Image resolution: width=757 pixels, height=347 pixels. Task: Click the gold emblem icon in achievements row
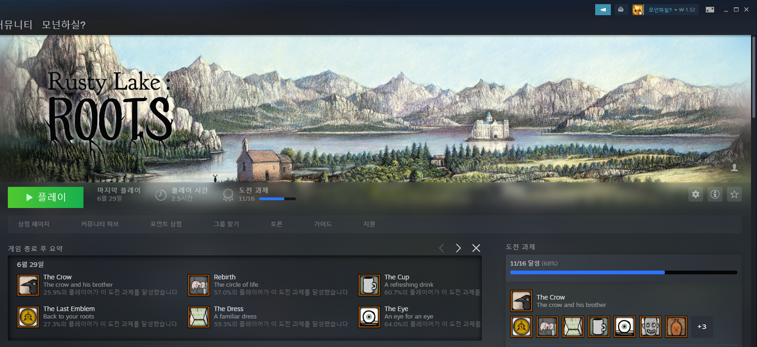click(x=521, y=327)
